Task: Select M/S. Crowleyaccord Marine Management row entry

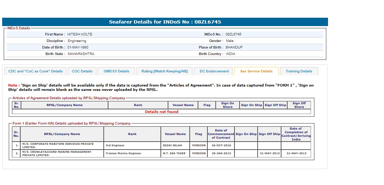Action: (x=62, y=153)
